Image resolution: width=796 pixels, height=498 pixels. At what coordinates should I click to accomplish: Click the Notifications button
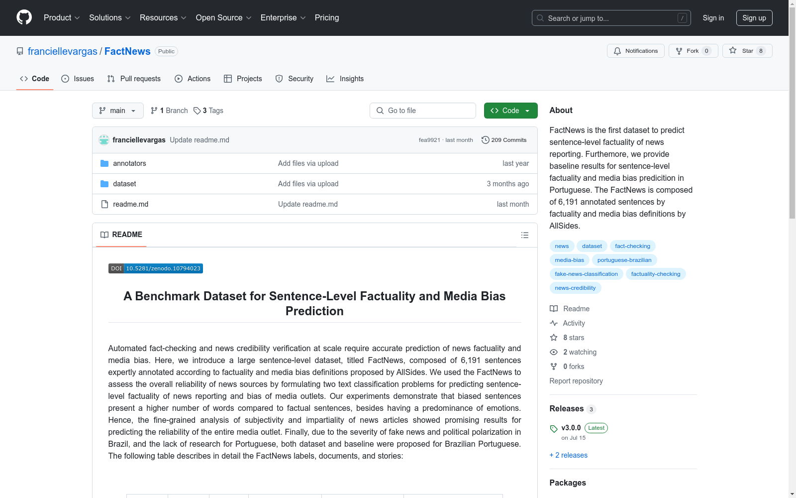point(636,51)
